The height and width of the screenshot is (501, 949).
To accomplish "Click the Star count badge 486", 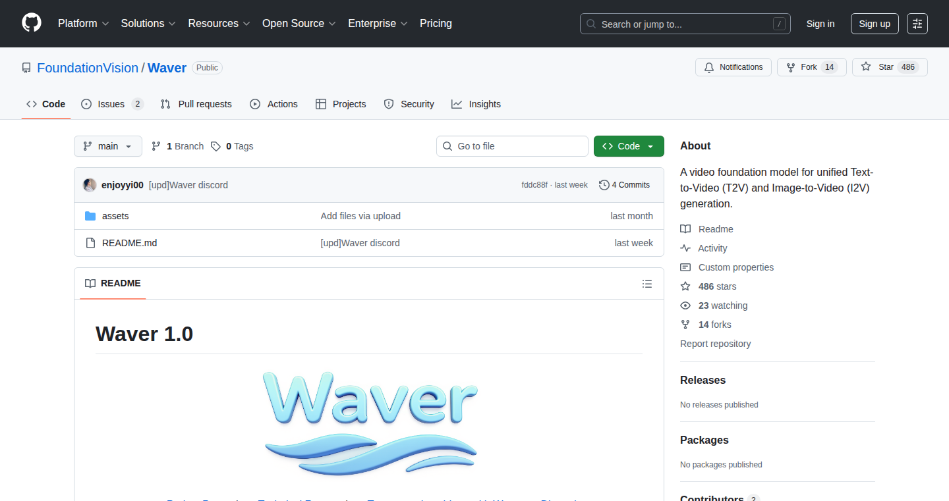I will pyautogui.click(x=908, y=67).
